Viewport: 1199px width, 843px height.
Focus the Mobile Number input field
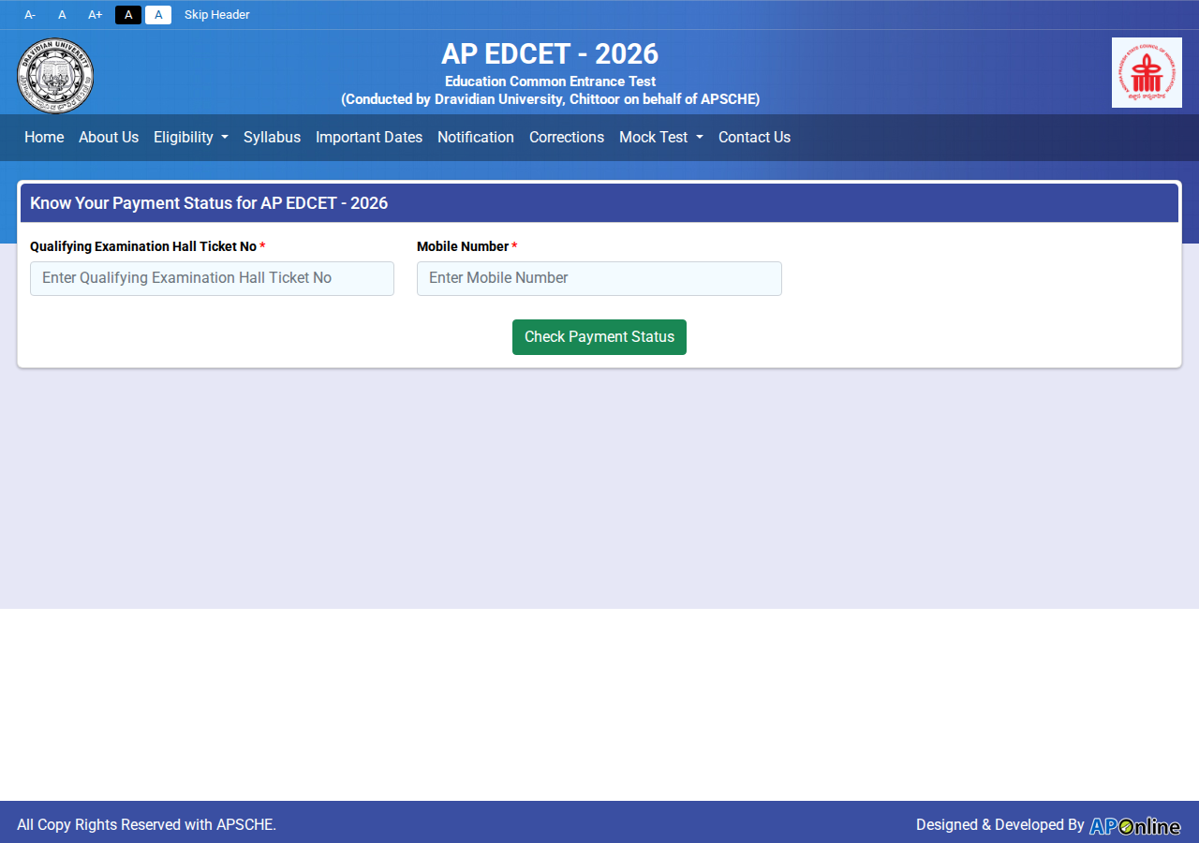(599, 278)
